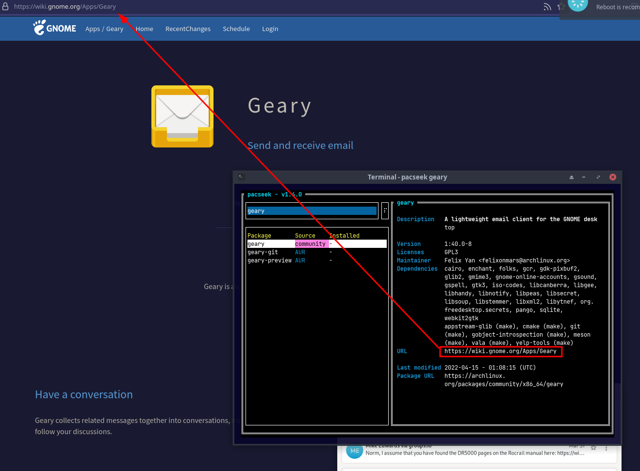The image size is (640, 471).
Task: Click the padlock icon in the address bar
Action: [6, 7]
